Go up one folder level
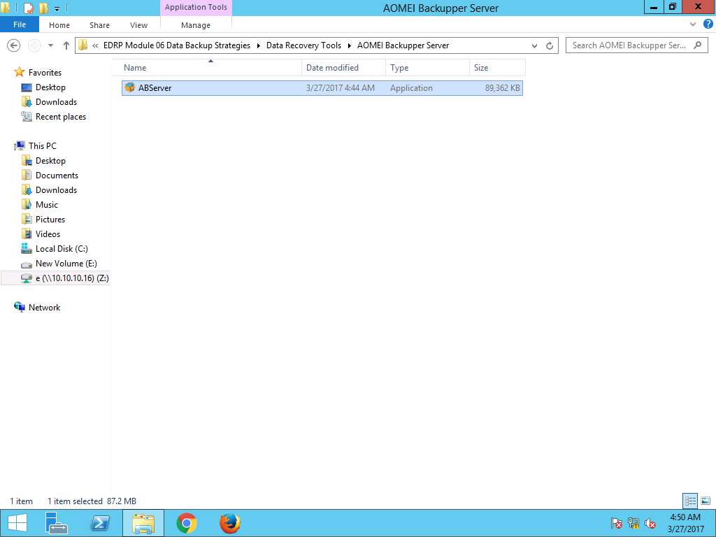 click(66, 45)
